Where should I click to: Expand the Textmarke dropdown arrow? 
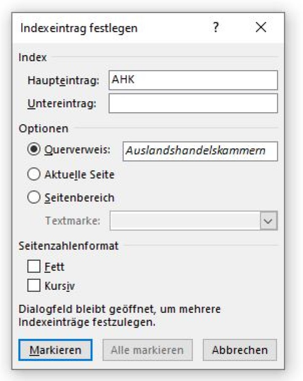click(269, 221)
